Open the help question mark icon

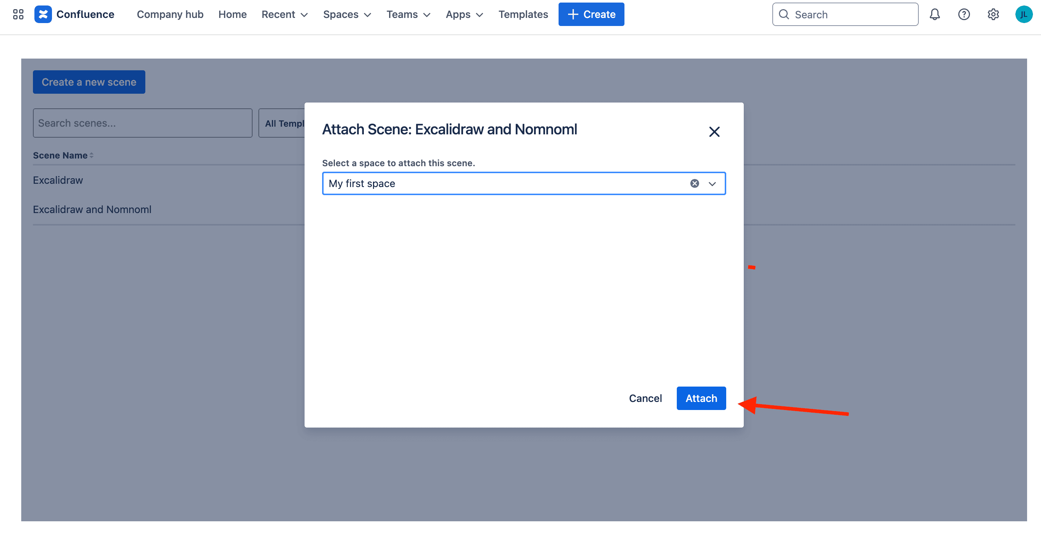click(964, 15)
